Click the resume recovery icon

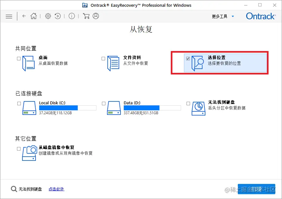[x=58, y=16]
